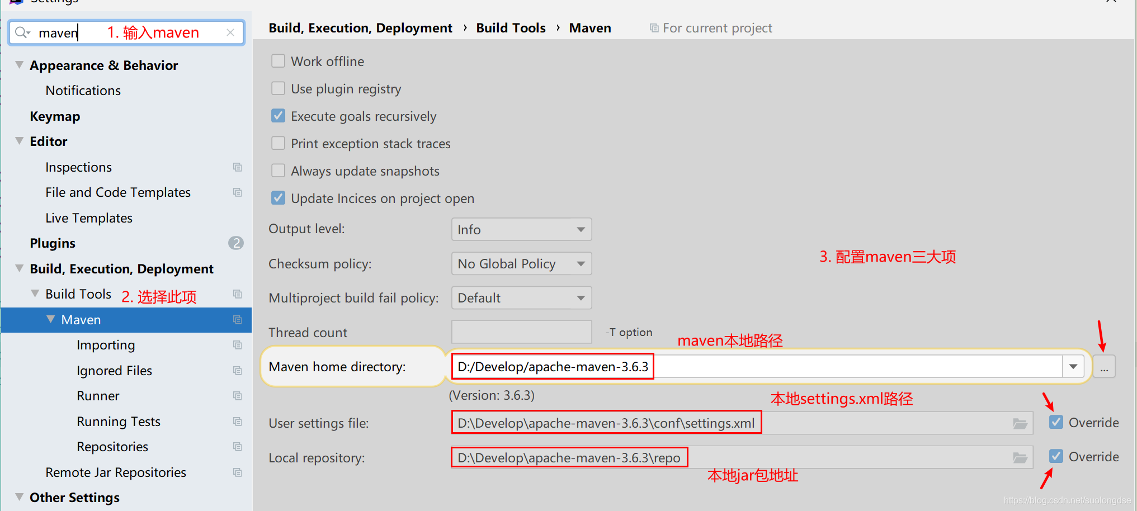Click project-level icon next to File and Code Templates
This screenshot has height=511, width=1137.
point(237,192)
